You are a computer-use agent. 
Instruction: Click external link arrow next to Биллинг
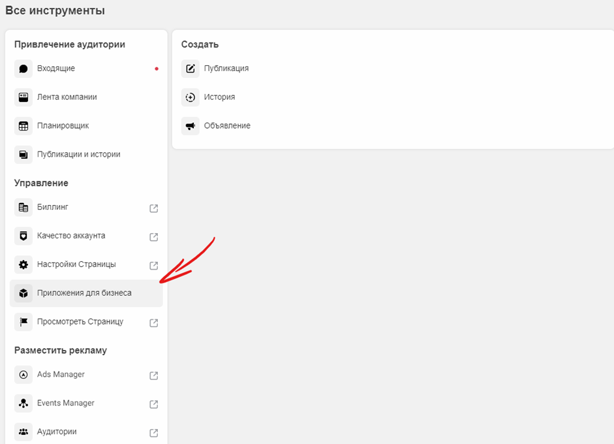click(x=154, y=209)
